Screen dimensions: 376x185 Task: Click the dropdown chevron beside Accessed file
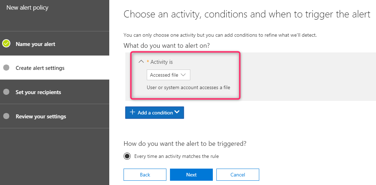point(183,74)
